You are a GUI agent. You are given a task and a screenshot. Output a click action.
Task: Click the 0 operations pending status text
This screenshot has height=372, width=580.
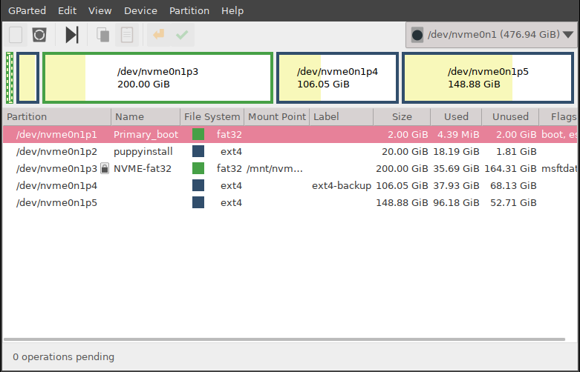64,357
